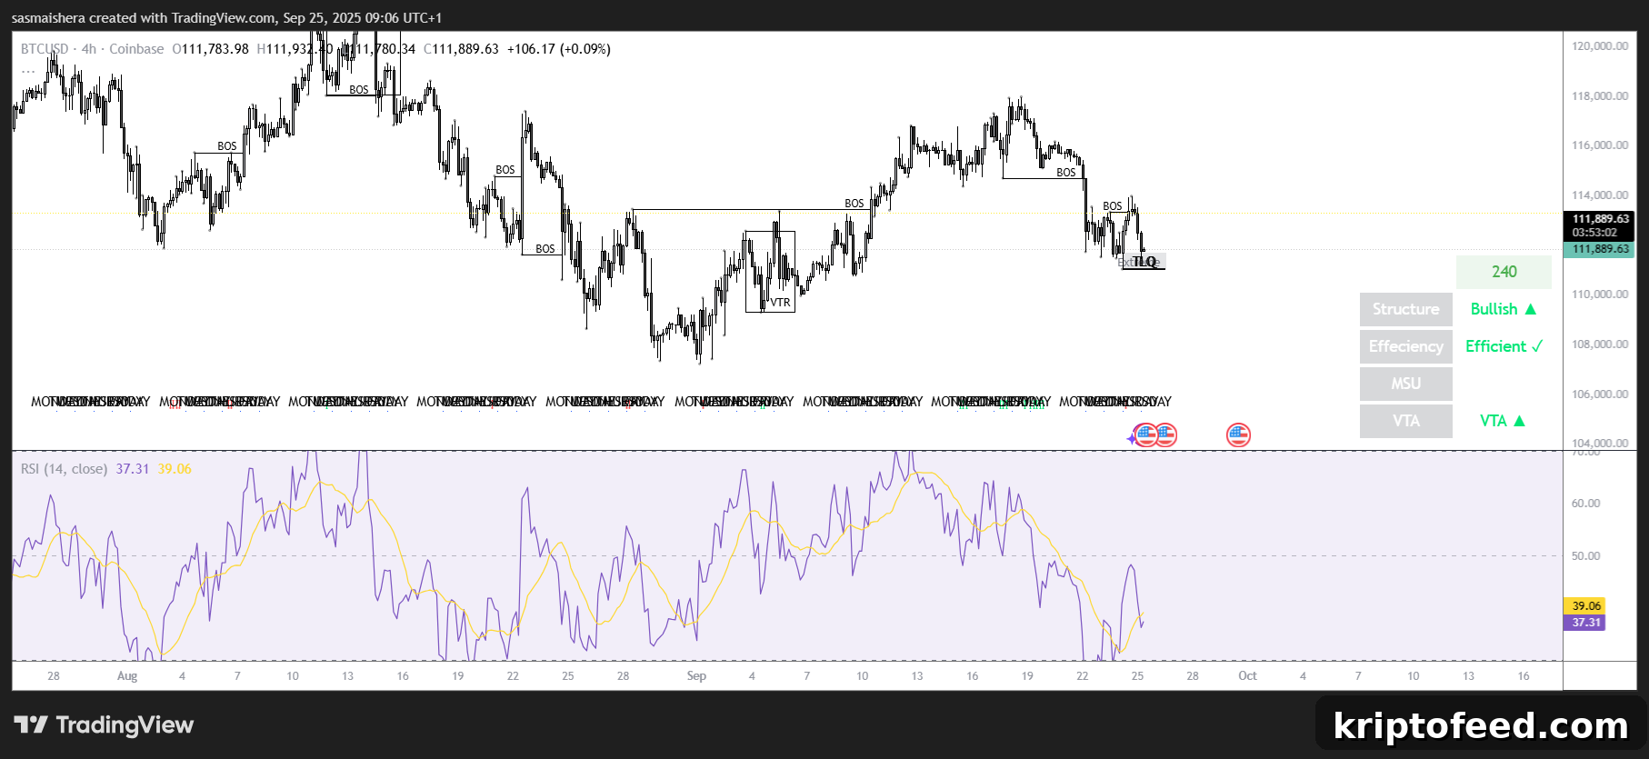Image resolution: width=1649 pixels, height=759 pixels.
Task: Click the yellow 39.06 value in the RSI legend
Action: coord(175,469)
